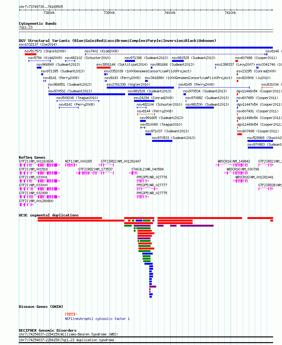Click nsv8143 (Perry2008) label

(x=123, y=78)
